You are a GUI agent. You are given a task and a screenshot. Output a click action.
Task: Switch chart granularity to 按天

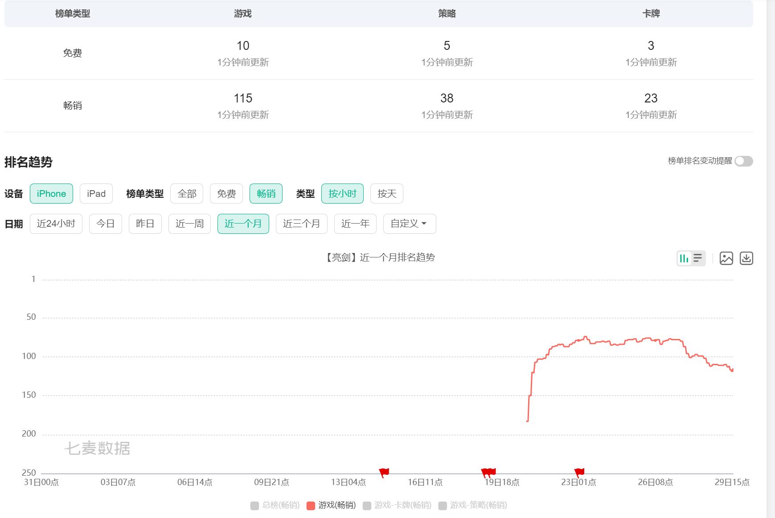(386, 193)
